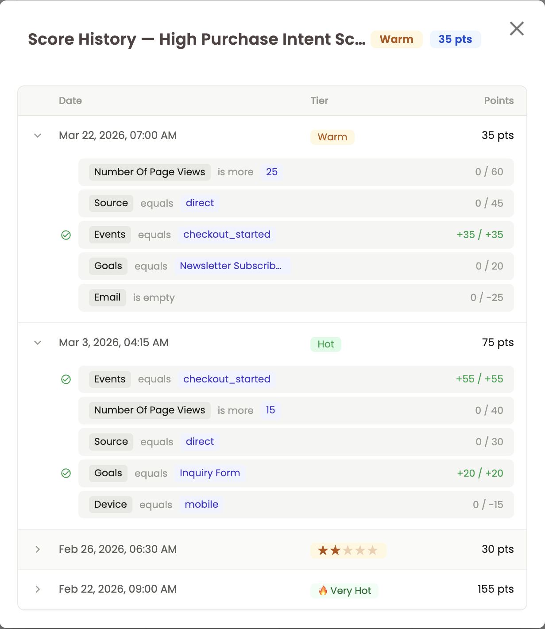The image size is (545, 629).
Task: Click the mobile value chip
Action: point(201,505)
